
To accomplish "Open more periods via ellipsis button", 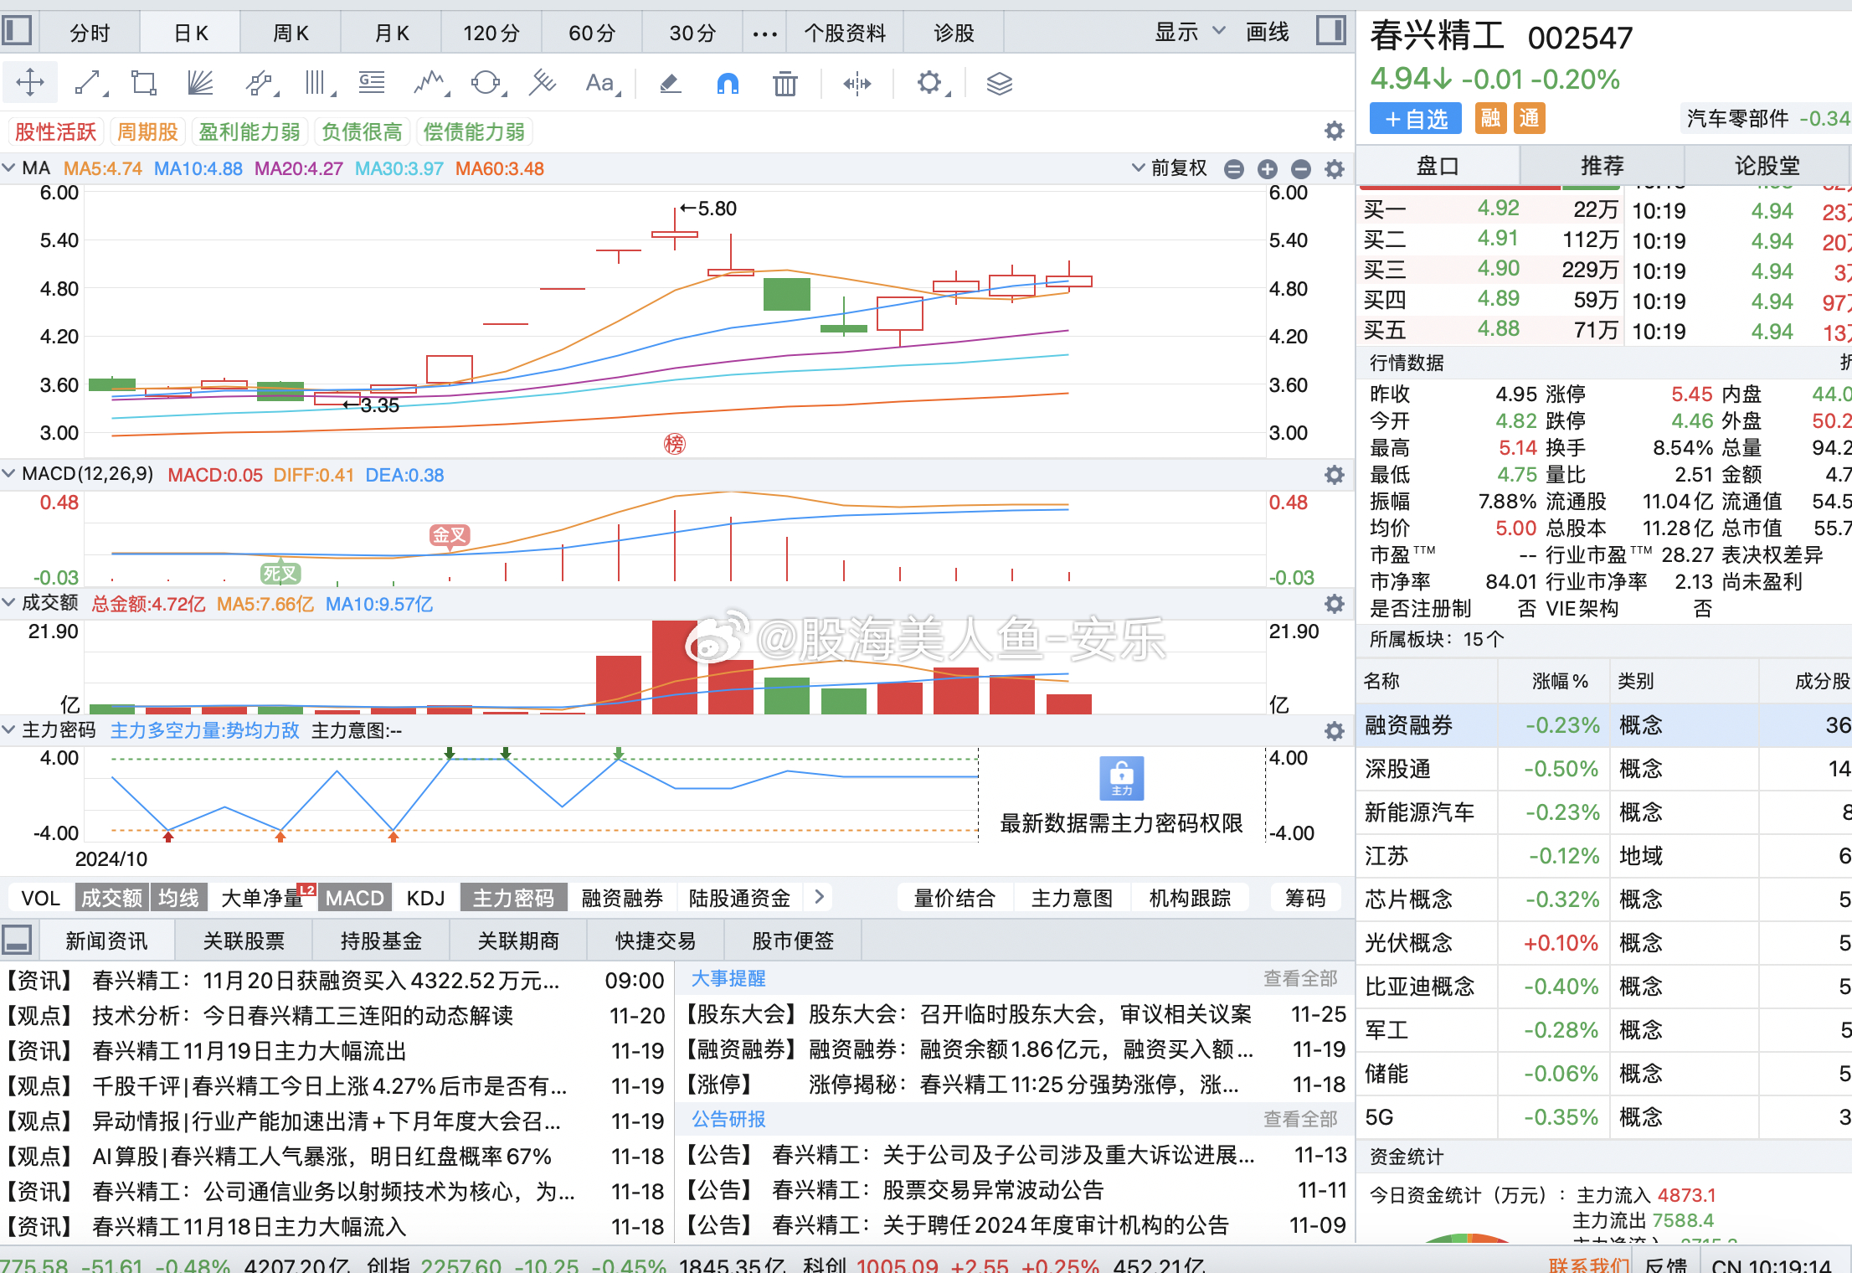I will (x=765, y=33).
